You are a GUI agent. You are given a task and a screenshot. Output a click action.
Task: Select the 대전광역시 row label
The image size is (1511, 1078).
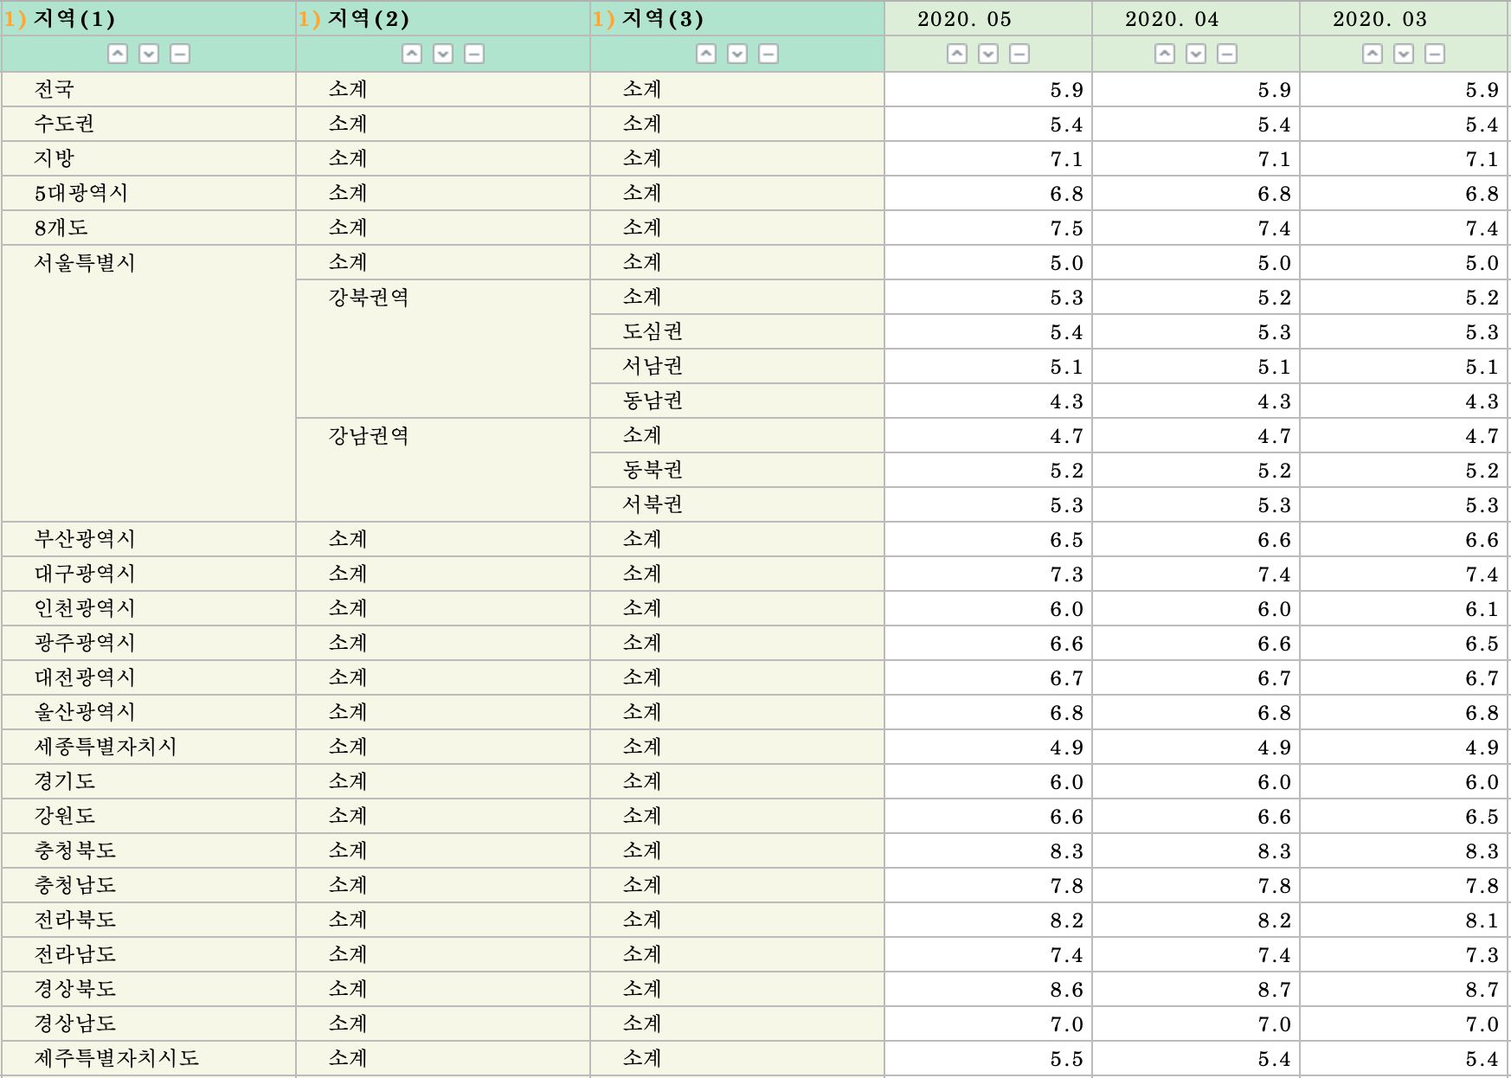coord(85,677)
